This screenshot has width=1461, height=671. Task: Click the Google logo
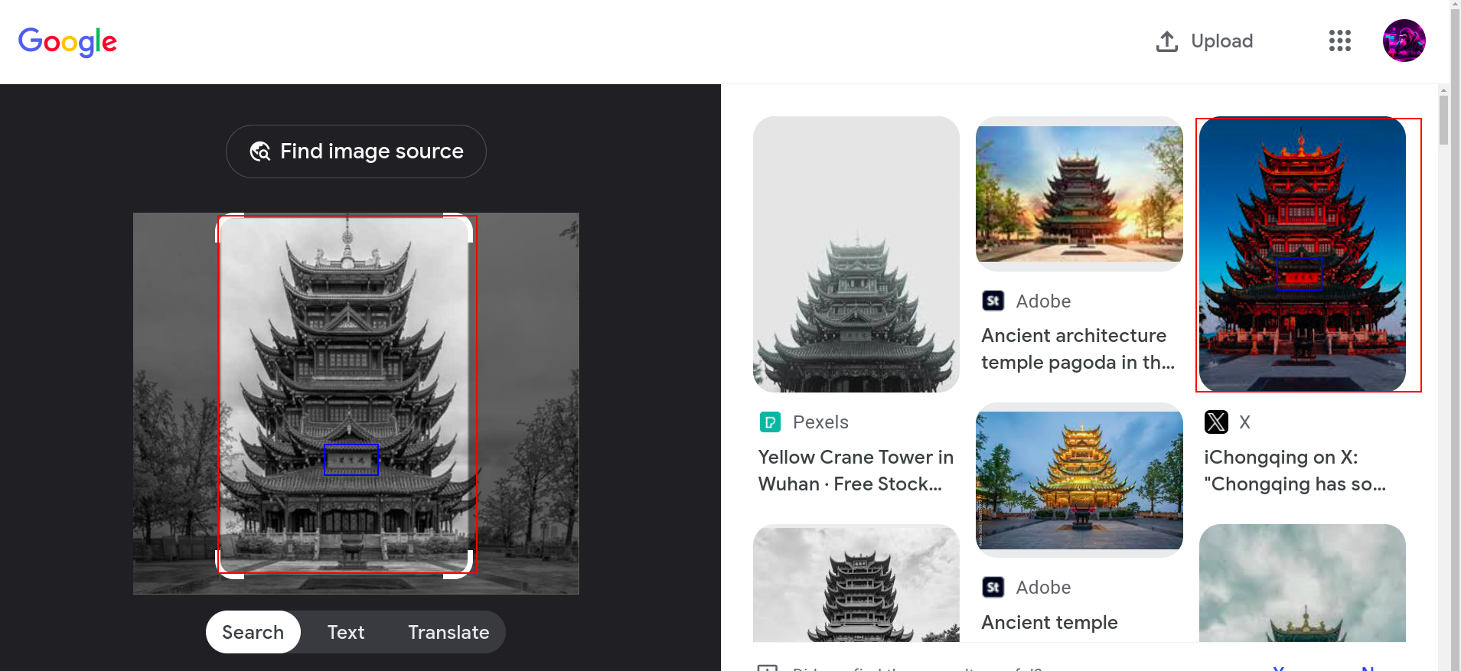[x=67, y=42]
